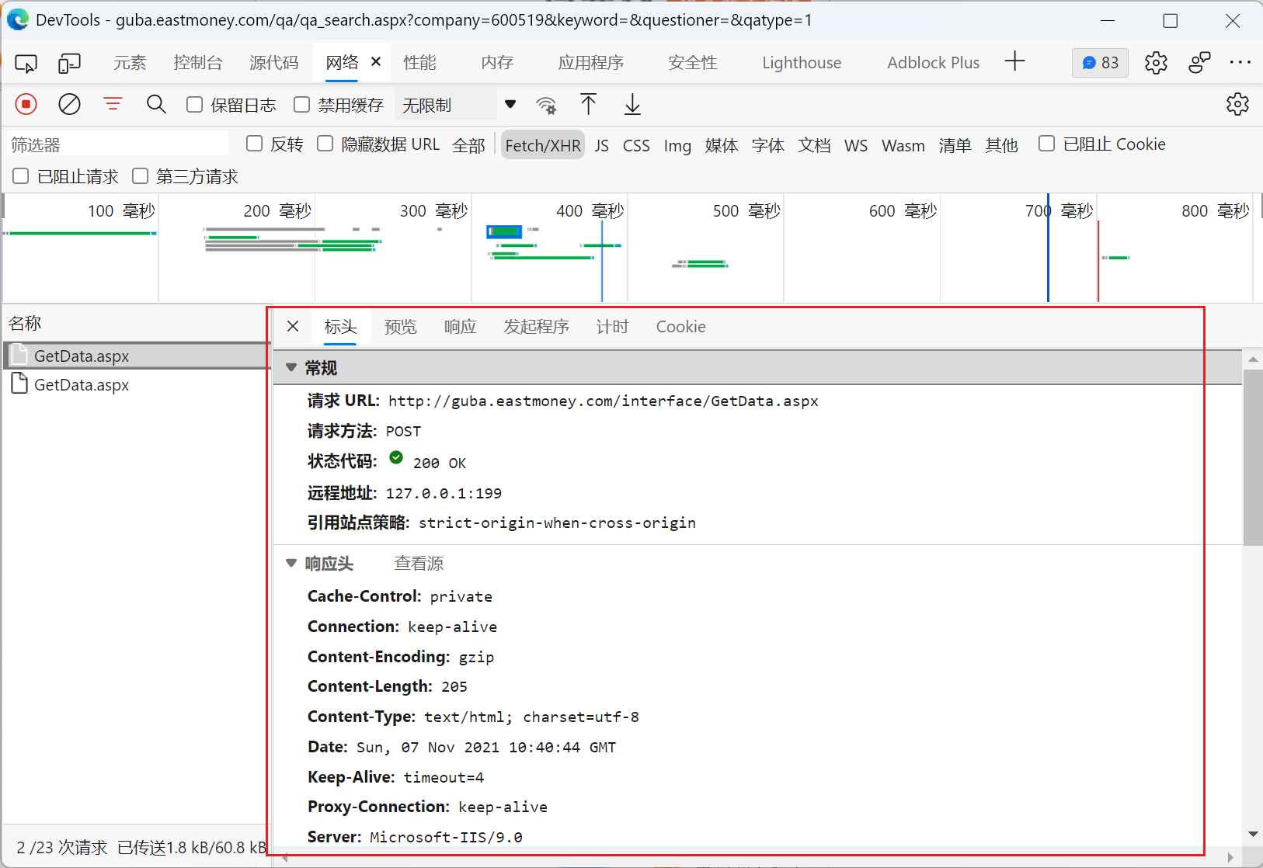Image resolution: width=1263 pixels, height=868 pixels.
Task: Stop recording network log
Action: tap(26, 104)
